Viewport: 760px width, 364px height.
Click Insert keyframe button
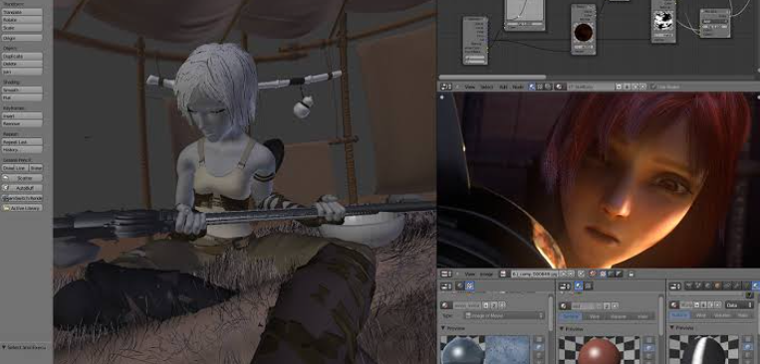[x=22, y=116]
